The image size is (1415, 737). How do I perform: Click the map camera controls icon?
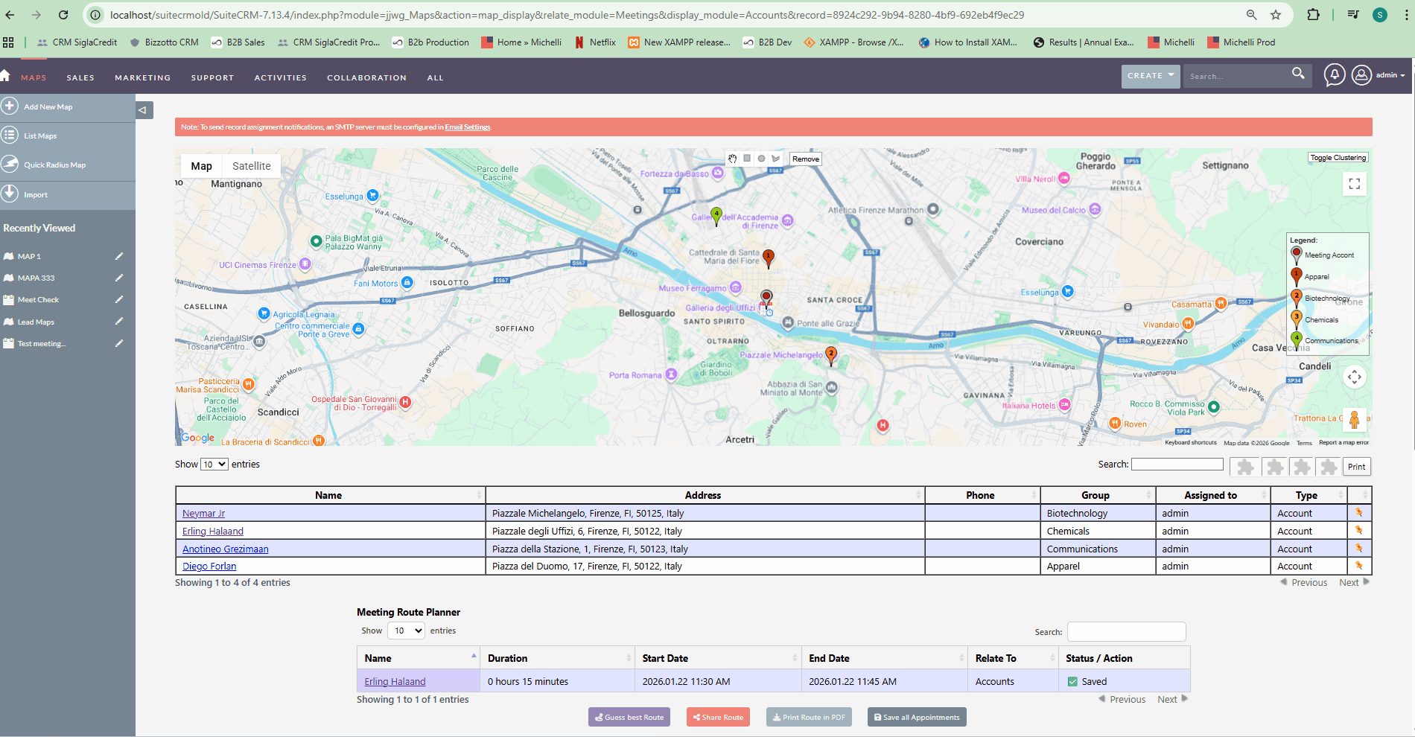1354,377
